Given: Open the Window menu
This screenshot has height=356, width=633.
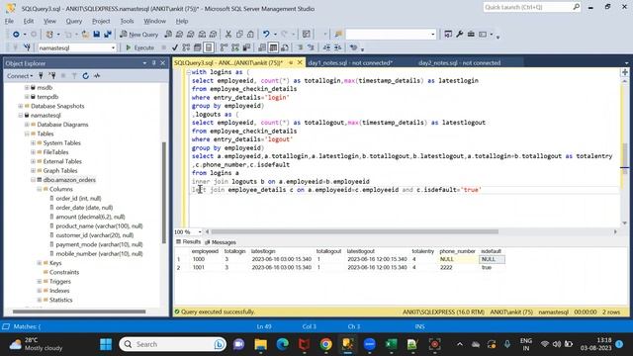Looking at the screenshot, I should 154,21.
